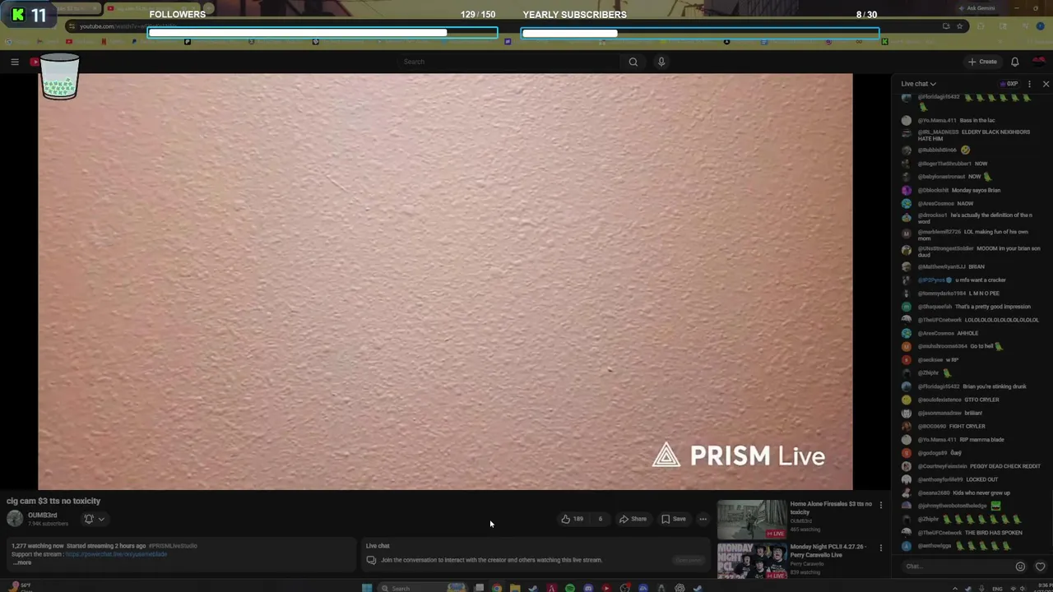
Task: Open the OUMB3rd channel name link
Action: pos(43,516)
